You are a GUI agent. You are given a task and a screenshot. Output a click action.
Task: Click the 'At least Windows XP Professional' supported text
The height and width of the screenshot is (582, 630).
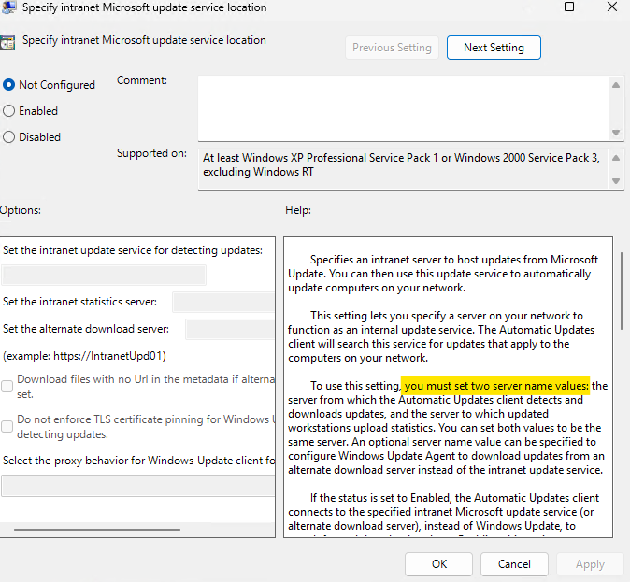pos(401,164)
